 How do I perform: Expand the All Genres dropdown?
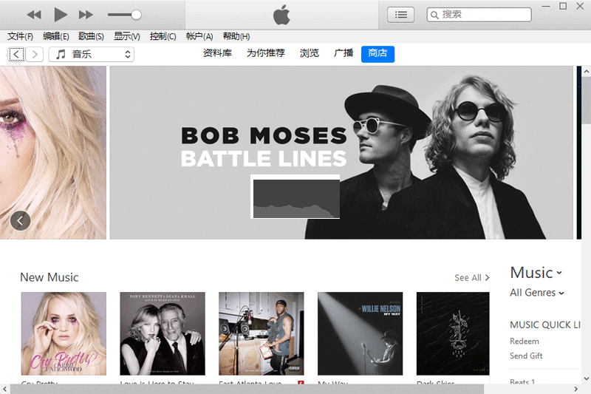(537, 293)
